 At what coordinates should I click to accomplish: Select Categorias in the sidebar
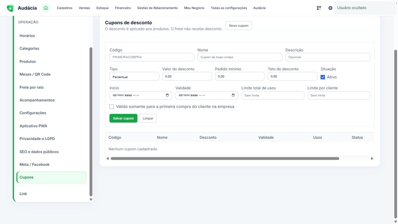(51, 49)
